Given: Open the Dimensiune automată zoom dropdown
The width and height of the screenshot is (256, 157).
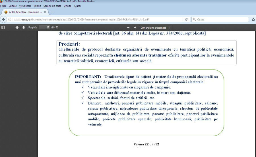Looking at the screenshot, I should (155, 28).
